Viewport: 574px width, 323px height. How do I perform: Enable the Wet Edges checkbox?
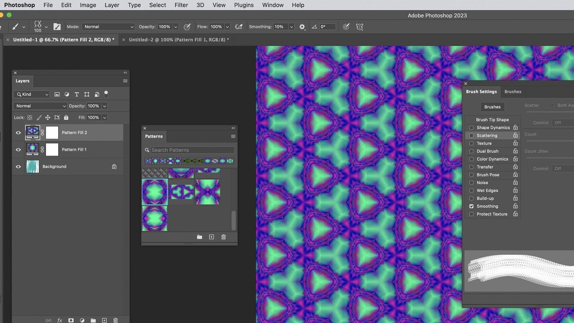(x=471, y=191)
